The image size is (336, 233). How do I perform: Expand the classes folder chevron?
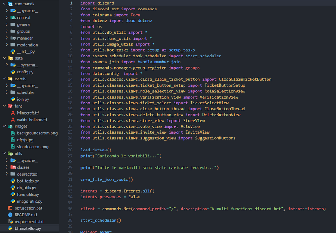[x=7, y=167]
